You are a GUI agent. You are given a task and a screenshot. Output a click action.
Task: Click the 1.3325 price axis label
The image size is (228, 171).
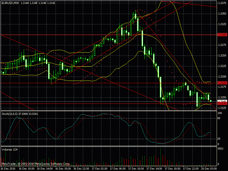222,24
